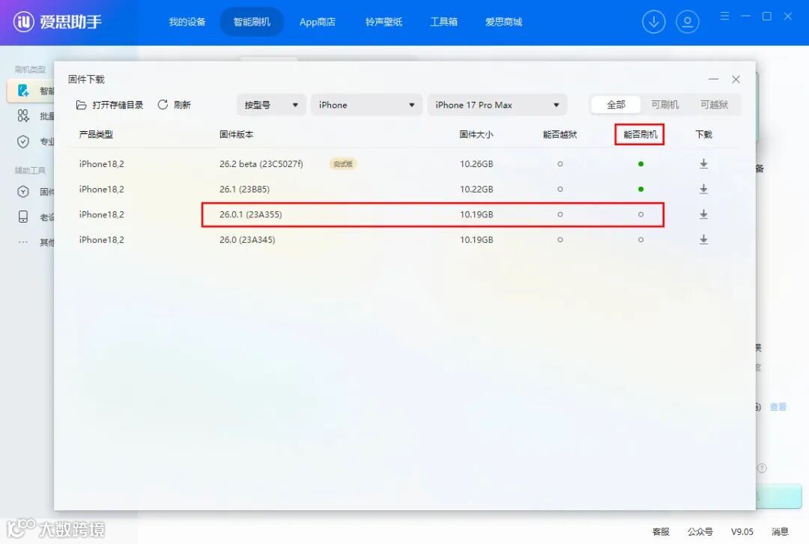Click the folder icon for storage directory
This screenshot has height=544, width=809.
click(81, 105)
